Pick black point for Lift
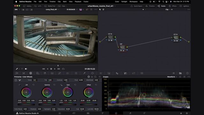 [19, 85]
